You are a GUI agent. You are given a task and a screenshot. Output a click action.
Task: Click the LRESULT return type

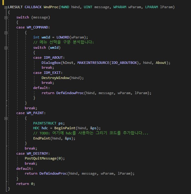tap(15, 7)
